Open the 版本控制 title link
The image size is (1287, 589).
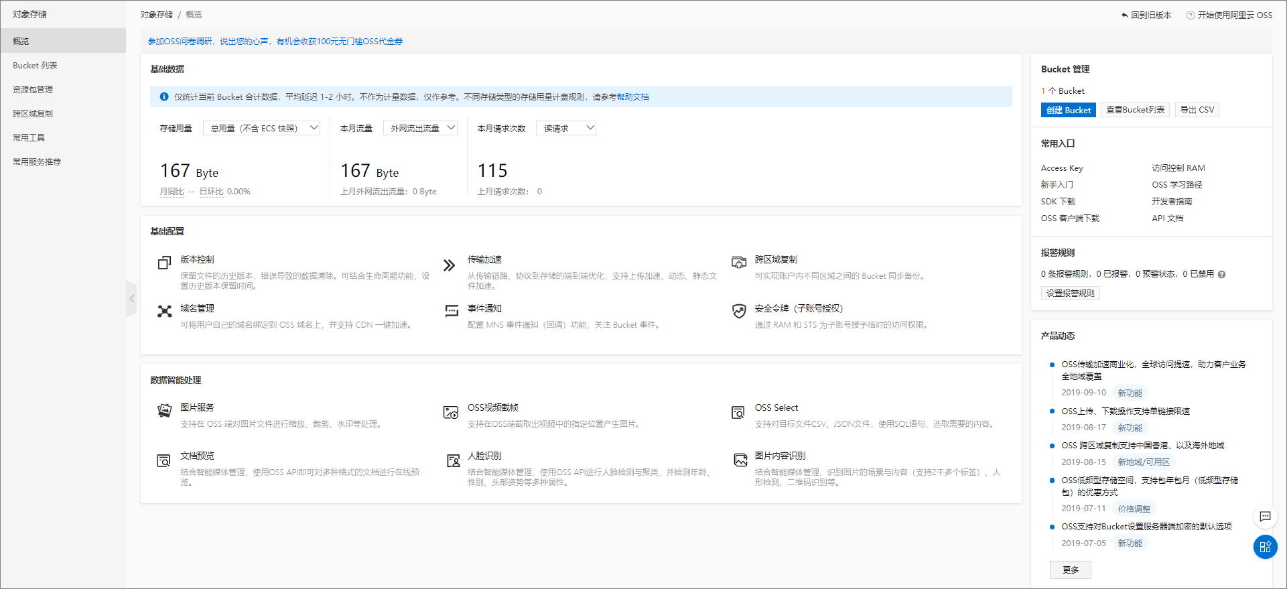pos(197,260)
